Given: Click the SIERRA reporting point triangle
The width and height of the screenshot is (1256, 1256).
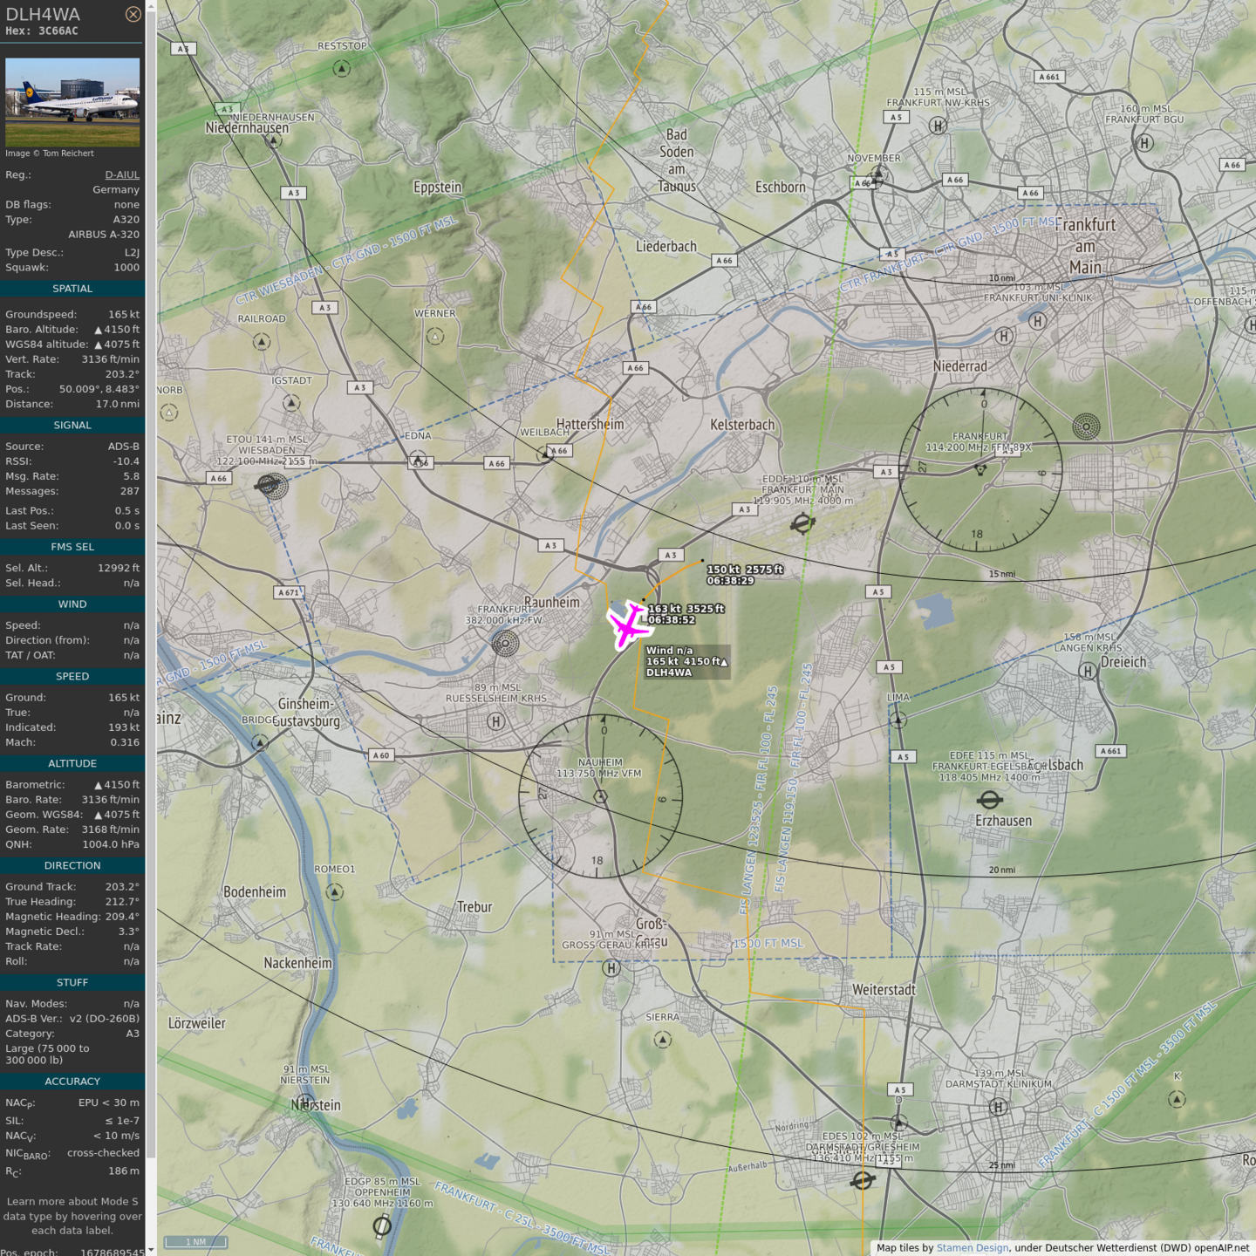Looking at the screenshot, I should point(663,1039).
